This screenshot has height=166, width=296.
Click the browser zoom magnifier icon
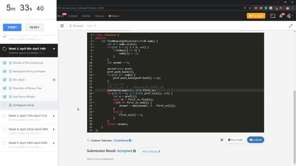pyautogui.click(x=245, y=8)
